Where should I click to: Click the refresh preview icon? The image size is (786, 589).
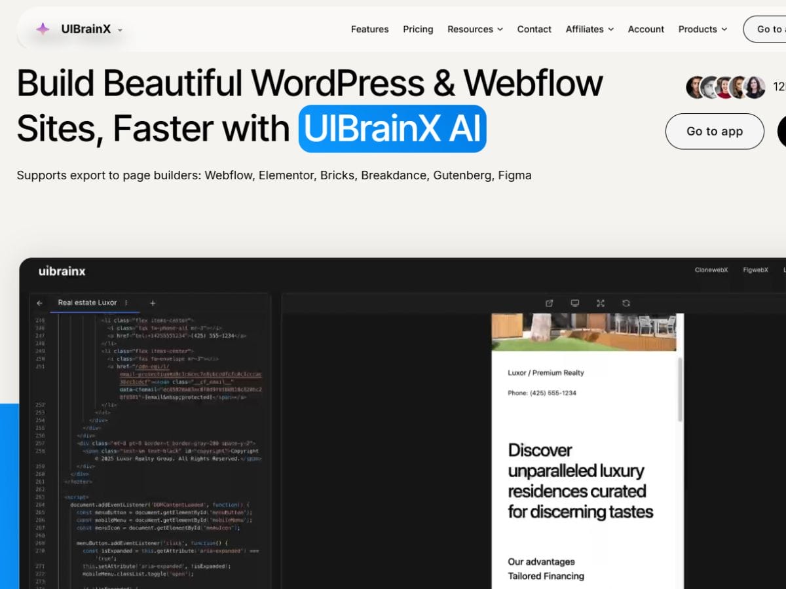[x=626, y=303]
